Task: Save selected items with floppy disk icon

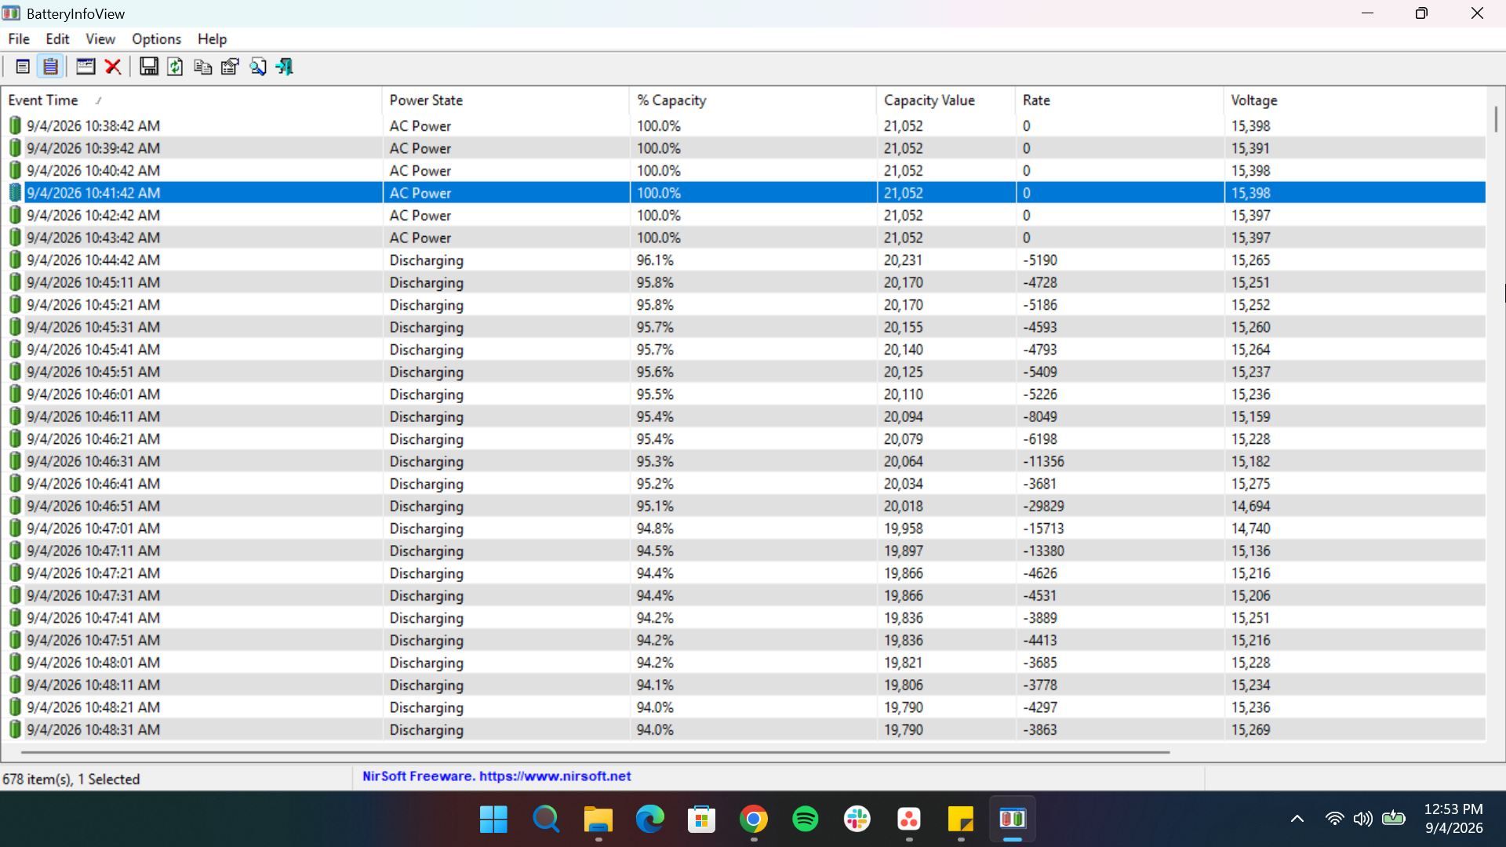Action: point(148,67)
